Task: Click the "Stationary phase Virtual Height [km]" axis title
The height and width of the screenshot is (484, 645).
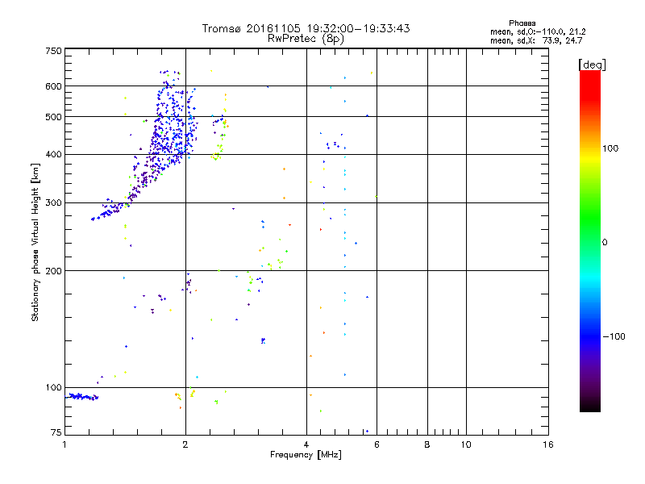Action: [x=35, y=243]
